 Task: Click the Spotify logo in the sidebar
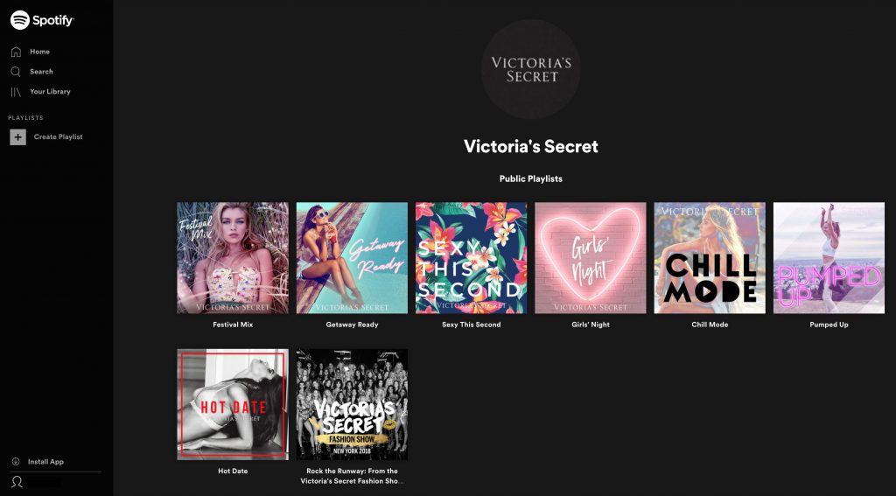pyautogui.click(x=42, y=21)
